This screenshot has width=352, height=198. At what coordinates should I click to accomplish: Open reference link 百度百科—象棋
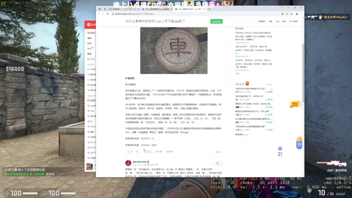148,145
